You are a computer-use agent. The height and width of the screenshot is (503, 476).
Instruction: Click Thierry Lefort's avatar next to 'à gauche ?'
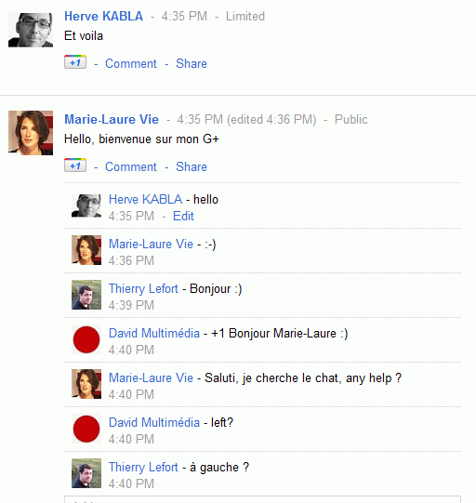click(x=86, y=473)
